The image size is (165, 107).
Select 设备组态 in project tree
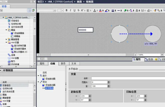(x=15, y=21)
